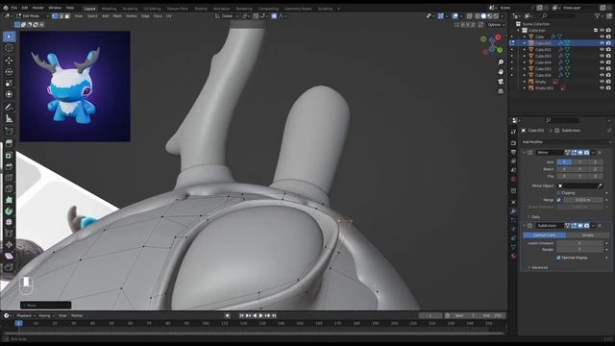The image size is (615, 346).
Task: Expand the Cube.004 tree row
Action: [x=525, y=62]
